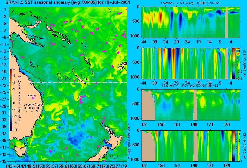247x168 pixels.
Task: Click the '-35' latitude label on the map axis
Action: [x=3, y=127]
